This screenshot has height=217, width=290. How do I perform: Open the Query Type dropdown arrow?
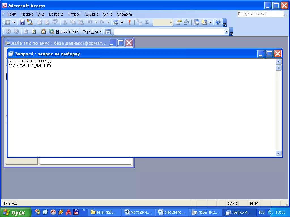(x=122, y=23)
